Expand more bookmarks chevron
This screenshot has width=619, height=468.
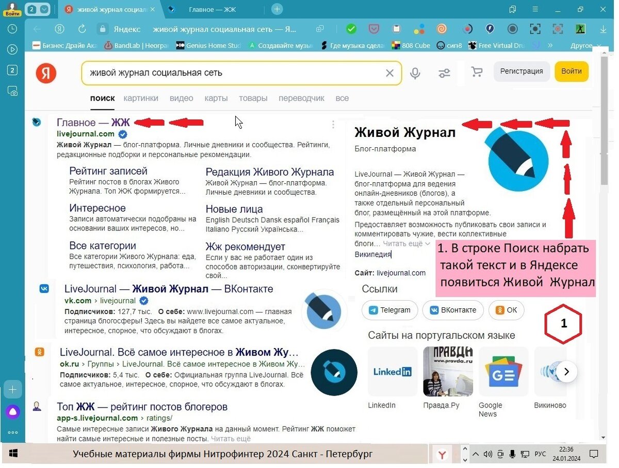[550, 45]
